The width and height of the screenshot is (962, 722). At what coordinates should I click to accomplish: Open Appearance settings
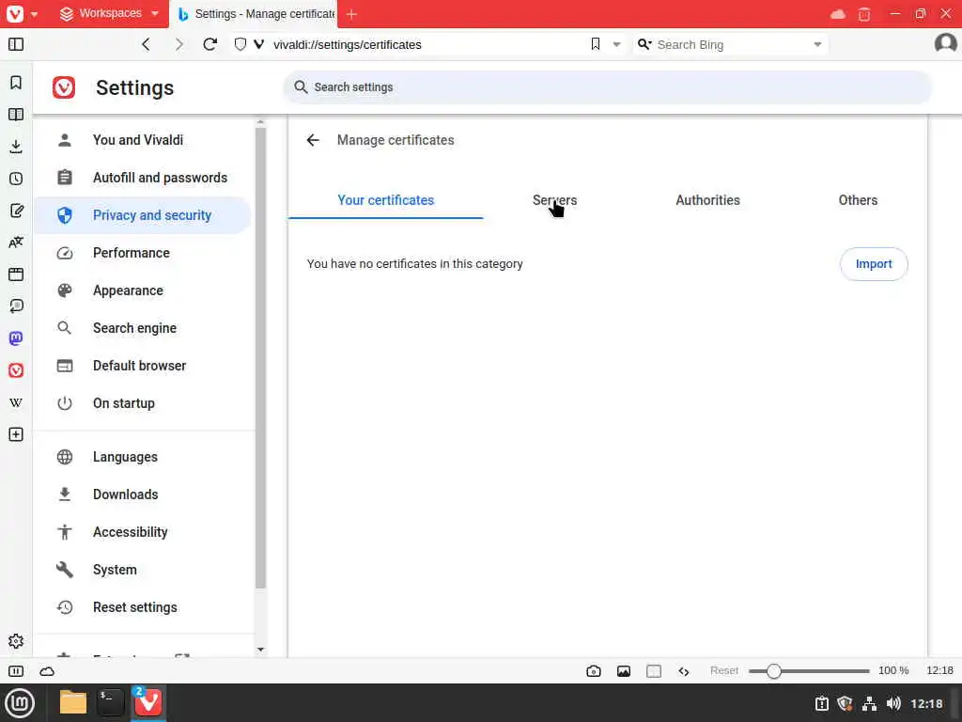[x=144, y=290]
